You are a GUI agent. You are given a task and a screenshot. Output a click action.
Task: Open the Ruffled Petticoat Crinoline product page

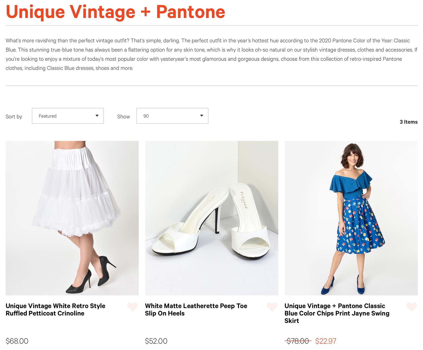(x=55, y=309)
